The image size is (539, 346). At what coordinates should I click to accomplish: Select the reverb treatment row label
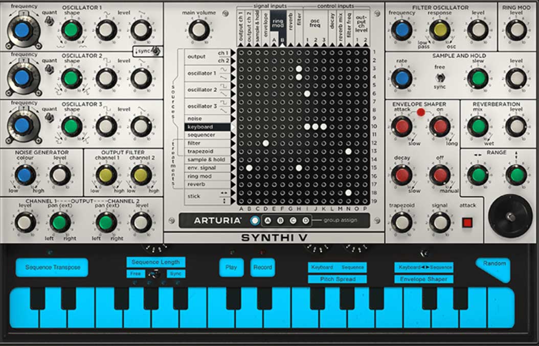tap(208, 184)
